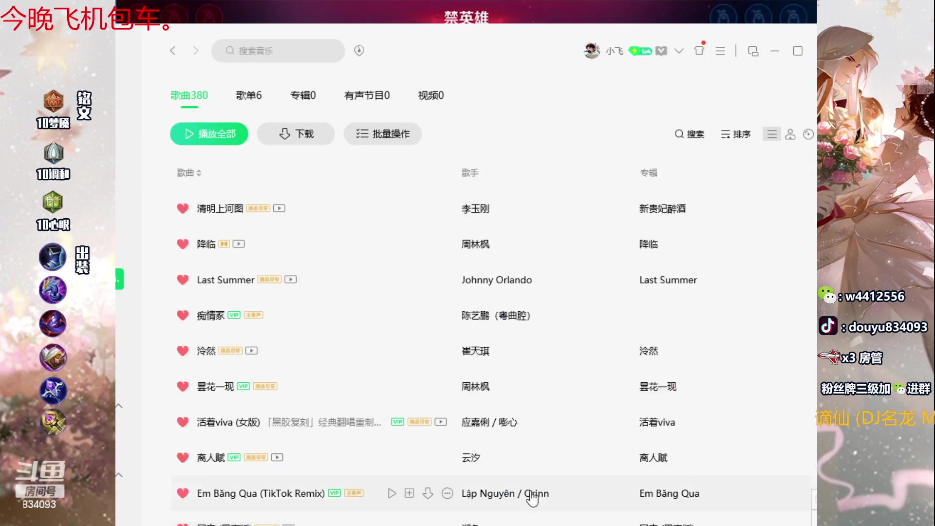Toggle 歌曲 column sort order arrows
The width and height of the screenshot is (935, 526).
(200, 172)
